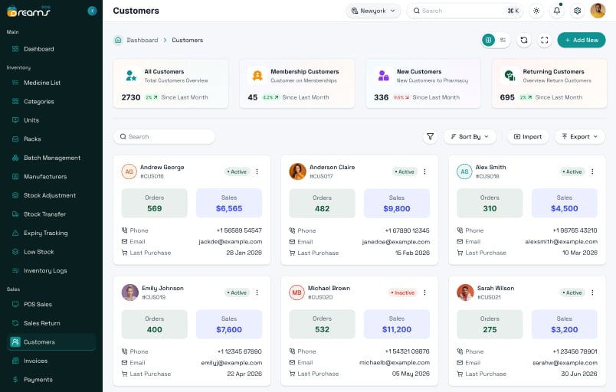The height and width of the screenshot is (392, 616).
Task: Click Michael Brown's sales value $11,200
Action: [x=397, y=330]
